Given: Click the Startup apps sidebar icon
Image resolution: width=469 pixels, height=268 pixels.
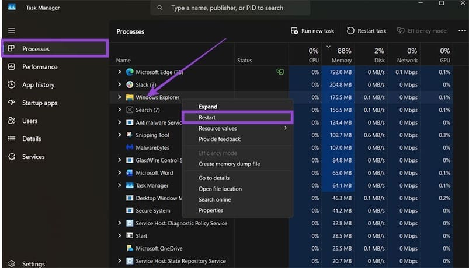Looking at the screenshot, I should tap(11, 103).
